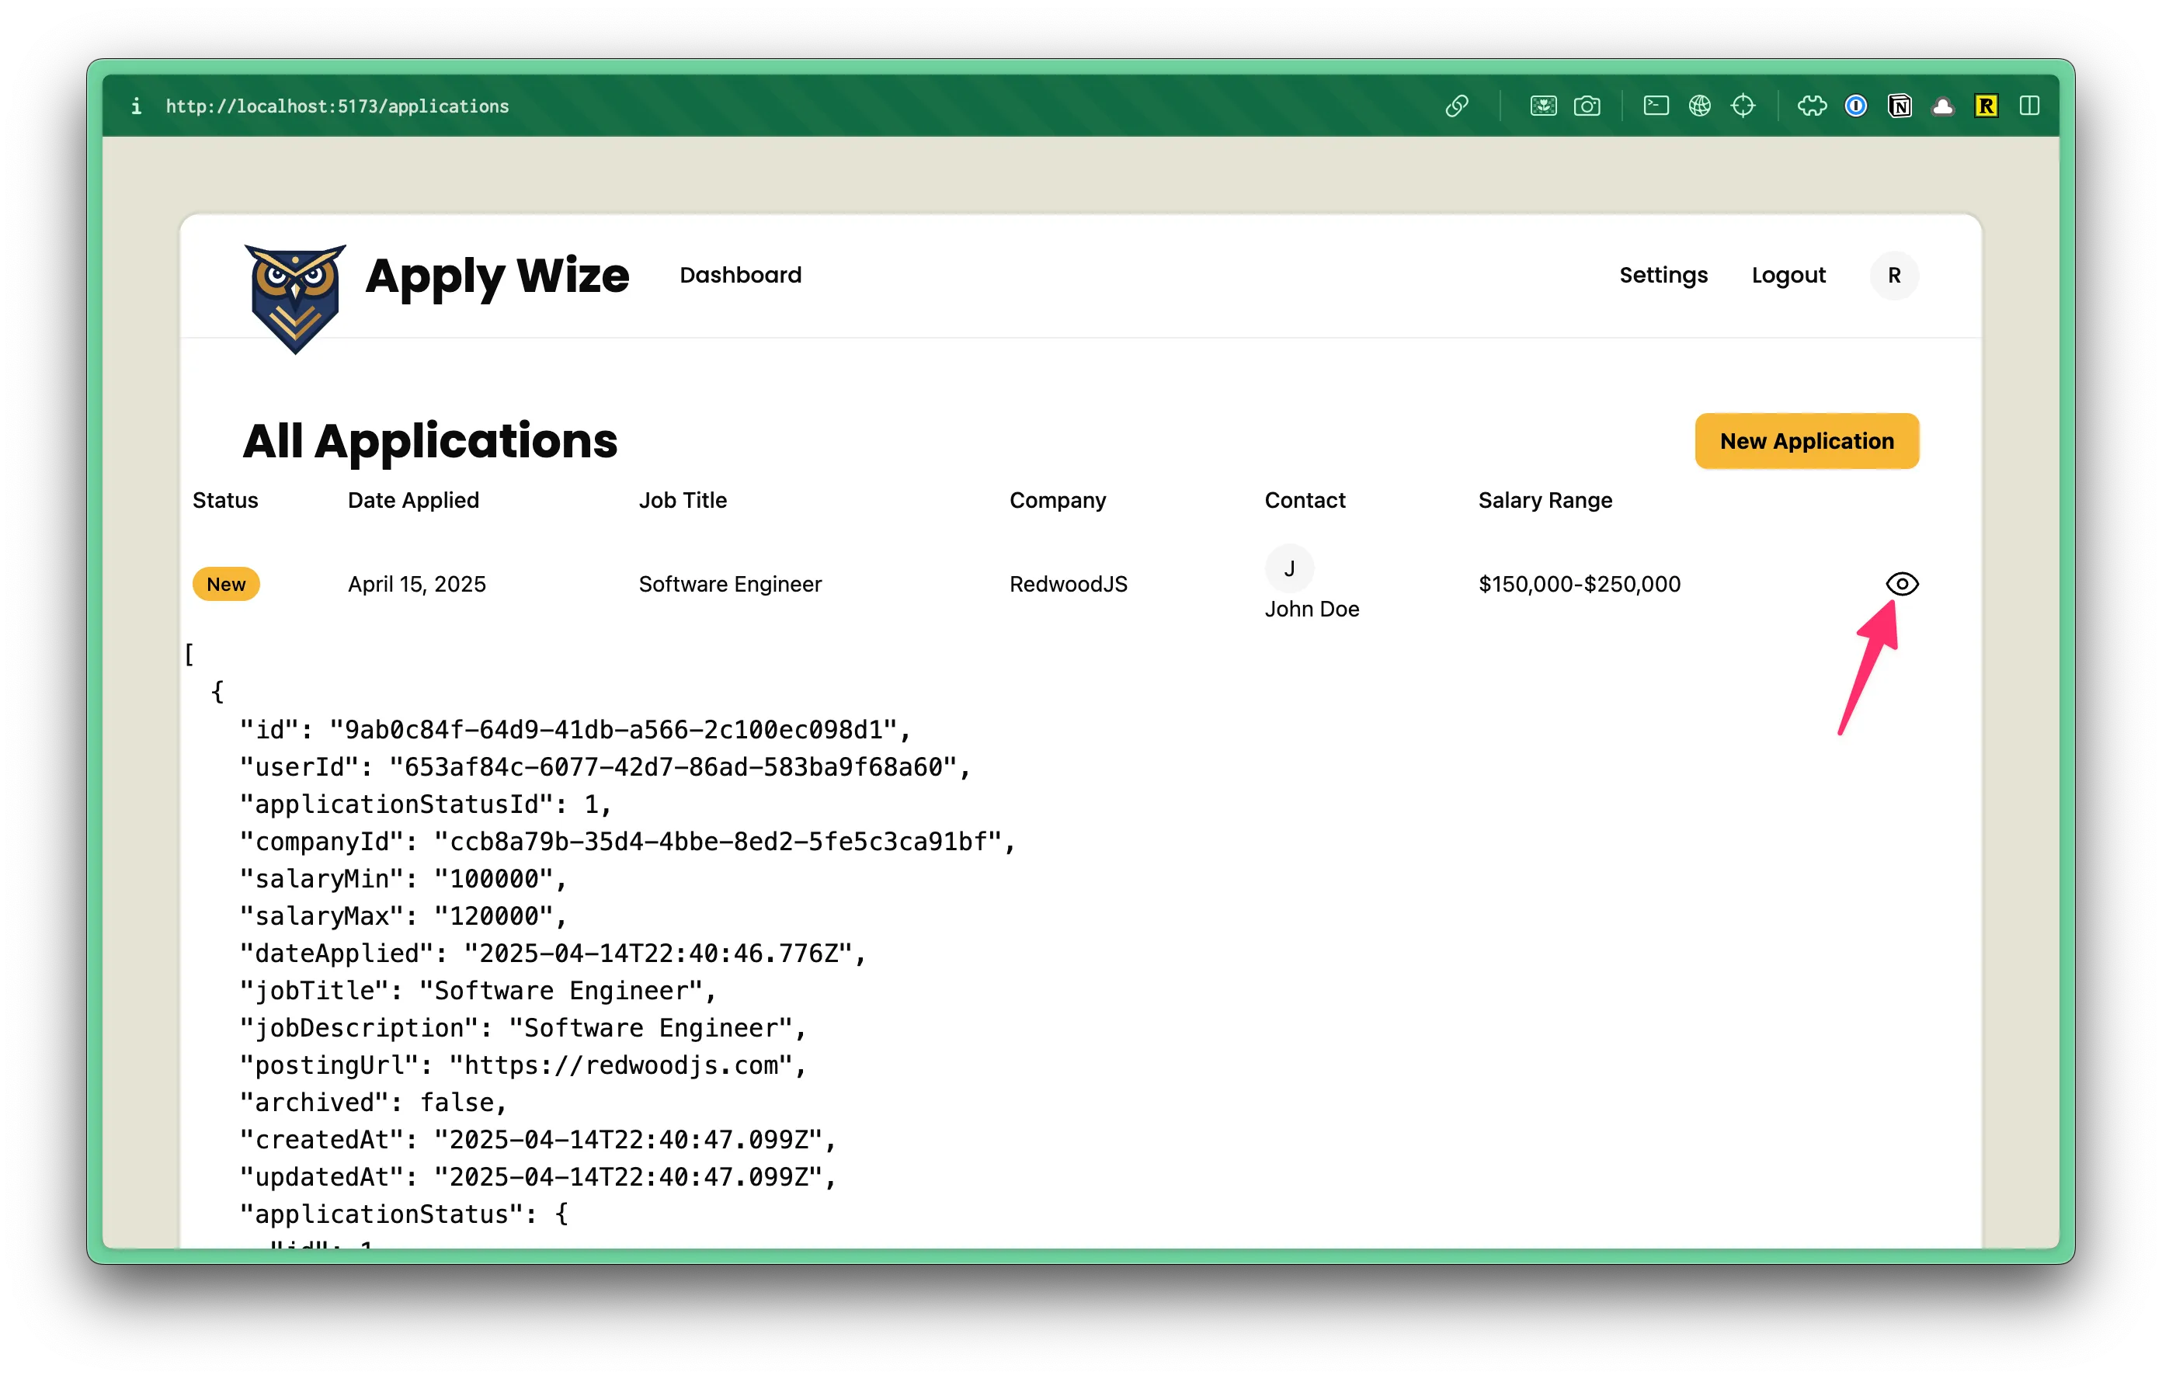Image resolution: width=2162 pixels, height=1379 pixels.
Task: Click the Apply Wize owl logo
Action: click(x=295, y=297)
